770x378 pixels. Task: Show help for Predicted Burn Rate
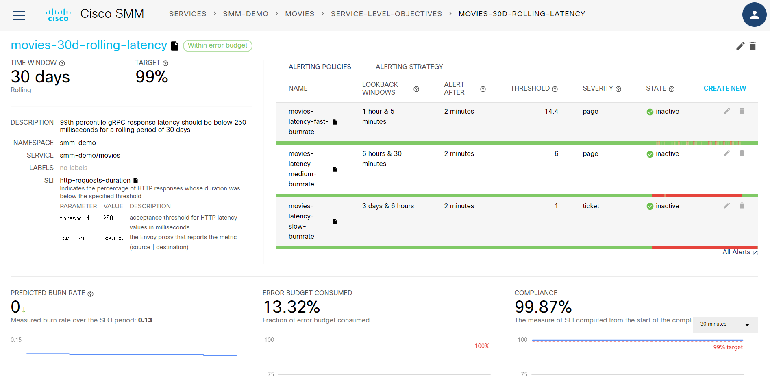click(x=91, y=294)
